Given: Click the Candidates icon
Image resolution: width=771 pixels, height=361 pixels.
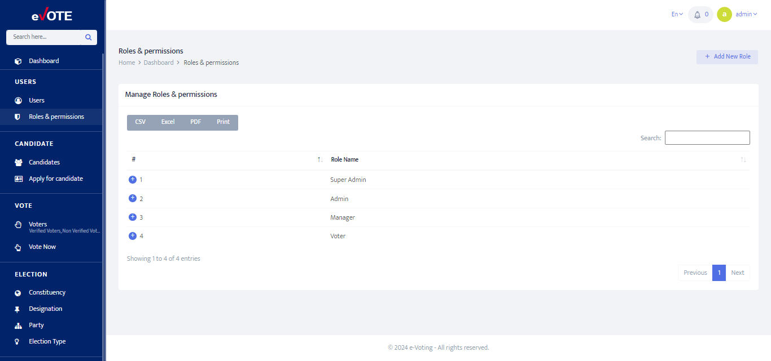Looking at the screenshot, I should [19, 162].
